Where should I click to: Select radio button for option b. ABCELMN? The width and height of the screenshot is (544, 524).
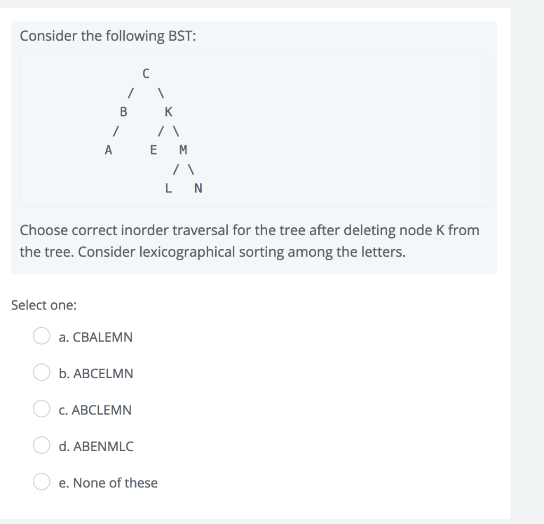point(41,372)
